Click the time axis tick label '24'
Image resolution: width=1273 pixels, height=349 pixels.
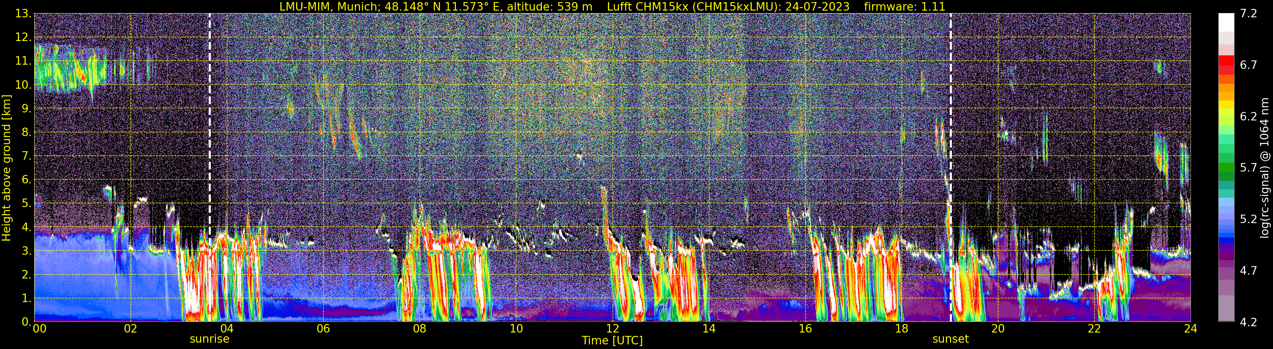coord(1191,329)
